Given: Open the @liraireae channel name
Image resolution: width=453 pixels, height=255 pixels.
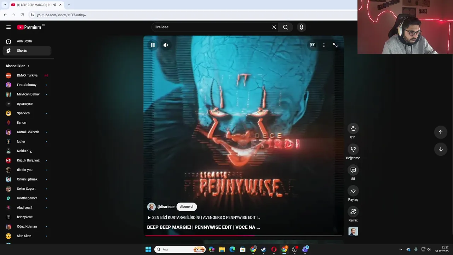Looking at the screenshot, I should [166, 207].
